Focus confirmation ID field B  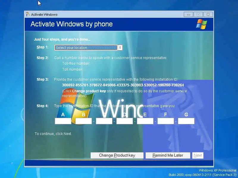84,121
